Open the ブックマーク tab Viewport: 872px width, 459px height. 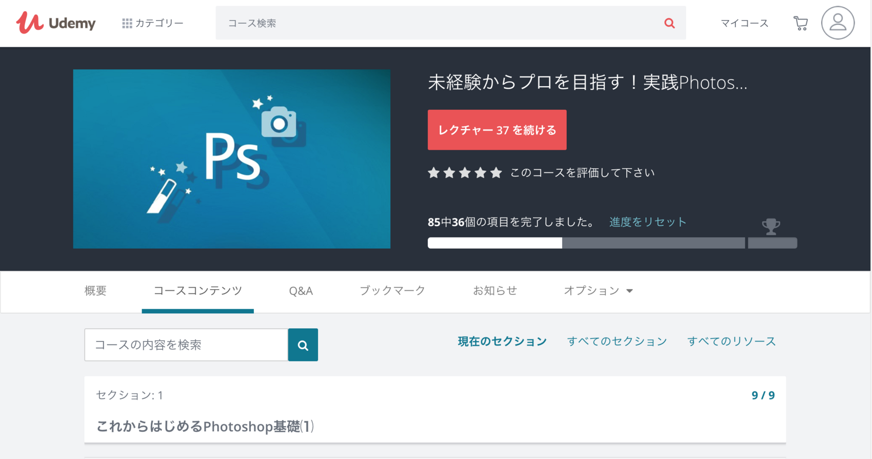(x=392, y=291)
